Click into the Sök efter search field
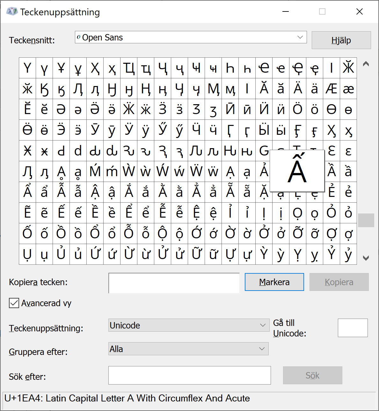Viewport: 379px width, 411px height. 189,375
